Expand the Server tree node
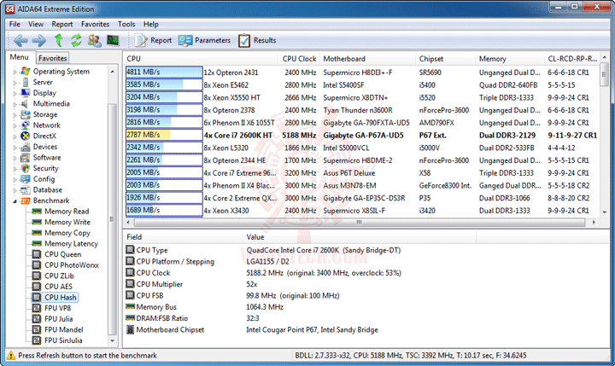615x366 pixels. pyautogui.click(x=15, y=83)
